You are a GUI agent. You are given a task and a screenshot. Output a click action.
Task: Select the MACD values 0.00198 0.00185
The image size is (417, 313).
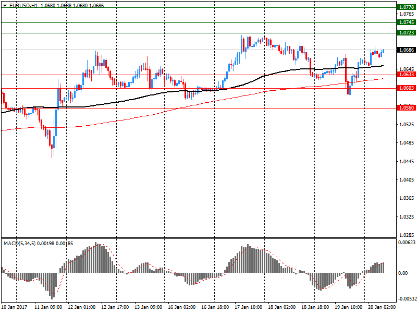click(55, 243)
